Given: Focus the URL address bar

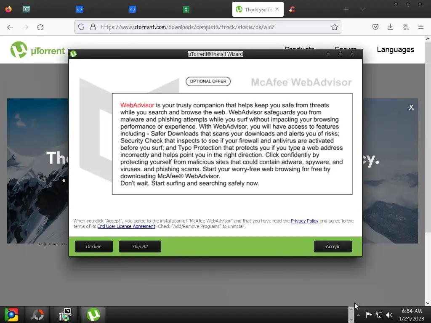Looking at the screenshot, I should [208, 27].
